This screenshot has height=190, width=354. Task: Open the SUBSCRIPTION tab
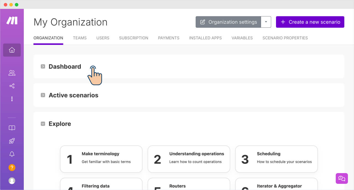click(x=134, y=38)
